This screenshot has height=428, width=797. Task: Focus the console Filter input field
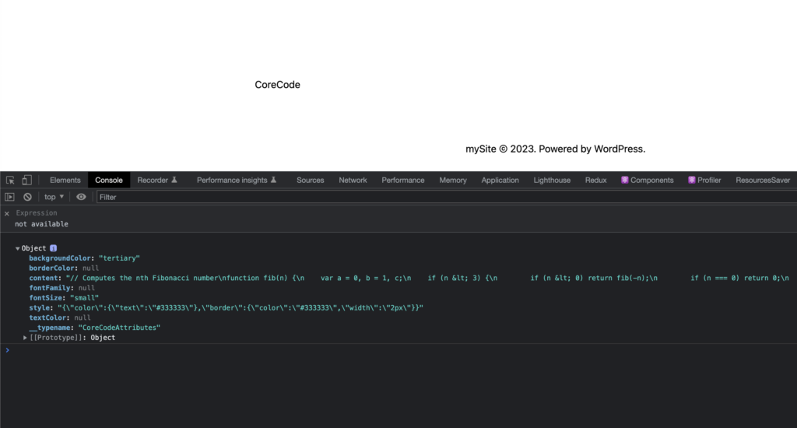[446, 197]
